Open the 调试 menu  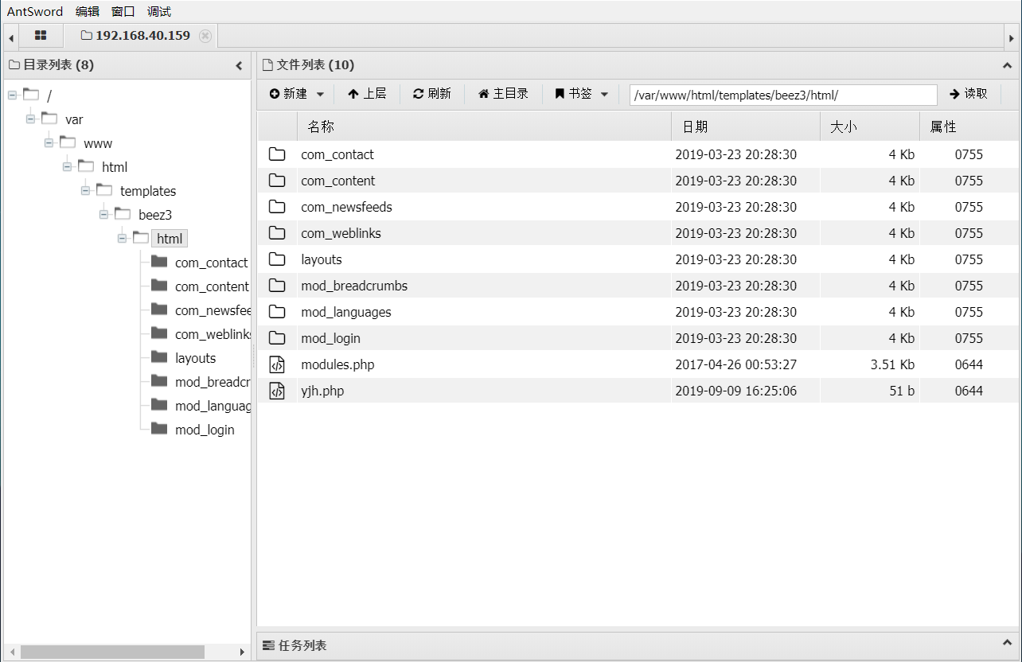[x=159, y=11]
